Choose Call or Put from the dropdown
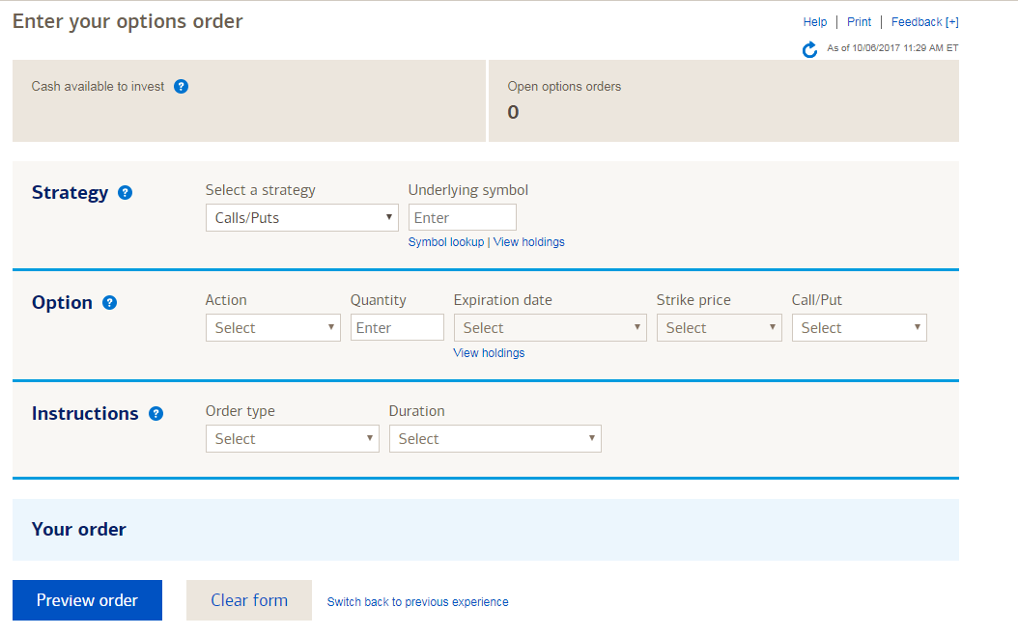The height and width of the screenshot is (635, 1018). (x=859, y=328)
